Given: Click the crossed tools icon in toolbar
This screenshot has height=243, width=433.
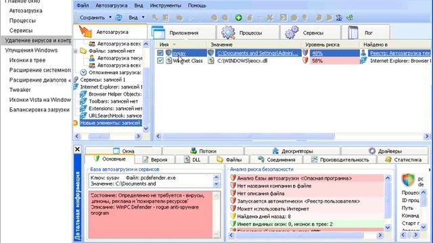Looking at the screenshot, I should (x=270, y=18).
